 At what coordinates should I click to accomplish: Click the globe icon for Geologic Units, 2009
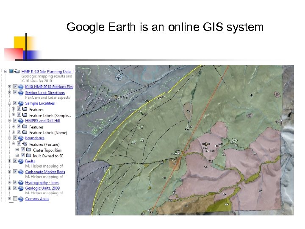(x=21, y=188)
